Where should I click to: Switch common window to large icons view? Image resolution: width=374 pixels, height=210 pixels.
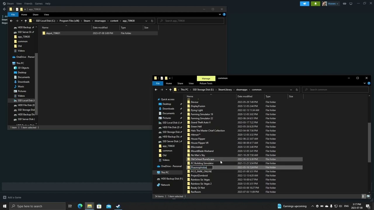pos(368,196)
